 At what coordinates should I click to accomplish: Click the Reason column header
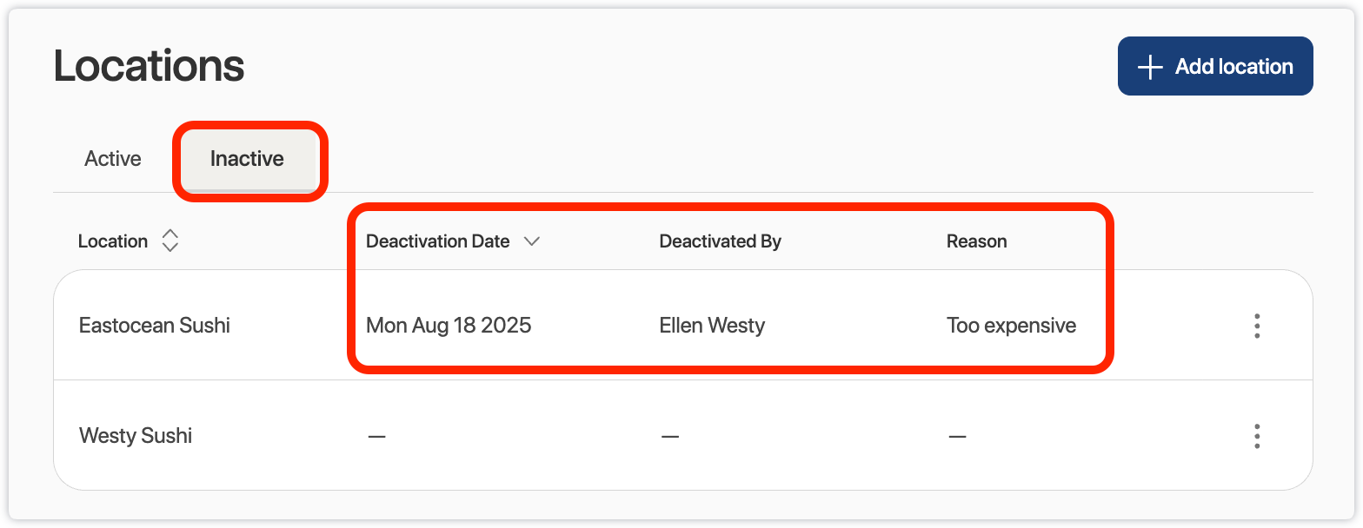coord(977,241)
